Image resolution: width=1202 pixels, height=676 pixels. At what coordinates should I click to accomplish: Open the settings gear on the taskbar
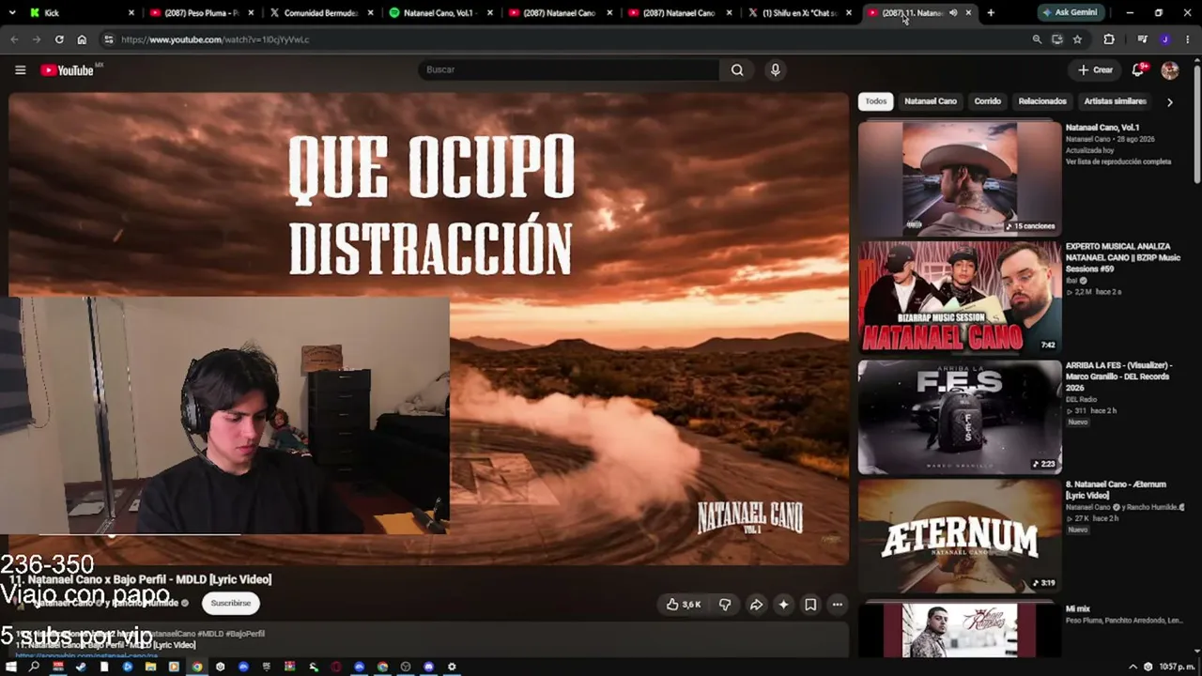pos(452,667)
